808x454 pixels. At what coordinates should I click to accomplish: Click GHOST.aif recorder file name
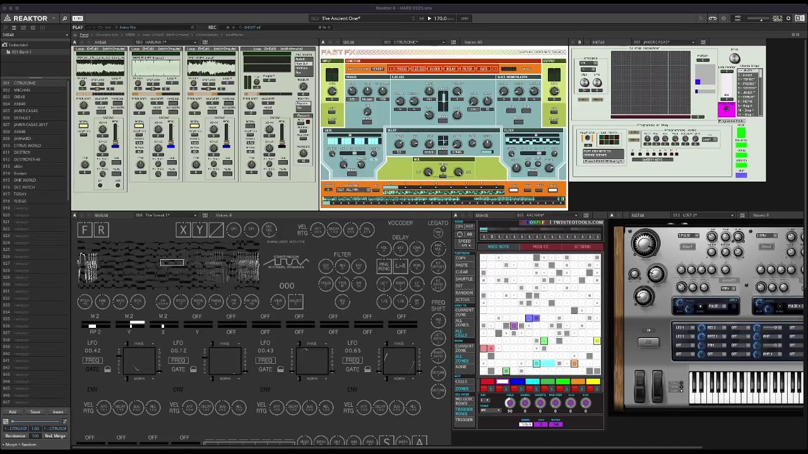[x=252, y=28]
